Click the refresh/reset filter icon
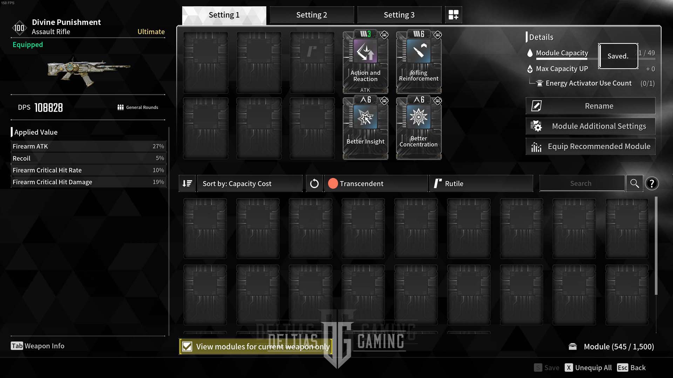The width and height of the screenshot is (673, 378). coord(314,183)
